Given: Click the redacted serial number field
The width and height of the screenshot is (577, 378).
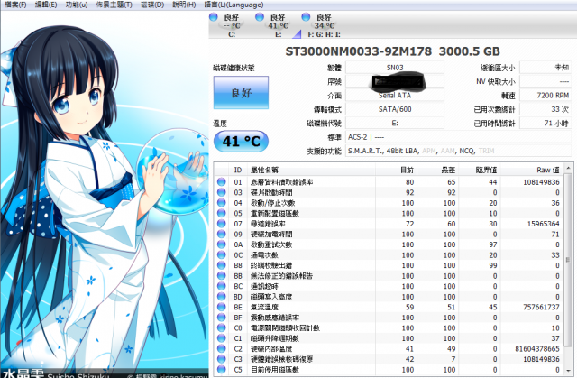Looking at the screenshot, I should pyautogui.click(x=395, y=81).
